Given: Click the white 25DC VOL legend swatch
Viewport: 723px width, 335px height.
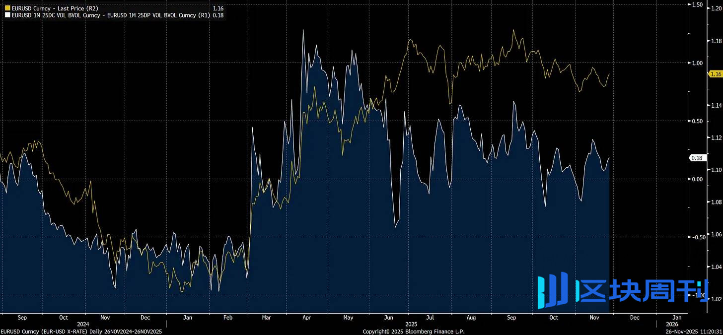Looking at the screenshot, I should point(7,15).
